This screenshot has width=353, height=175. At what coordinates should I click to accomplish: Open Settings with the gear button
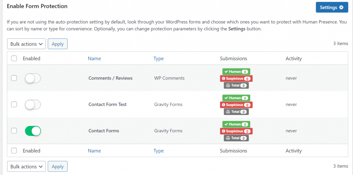332,8
